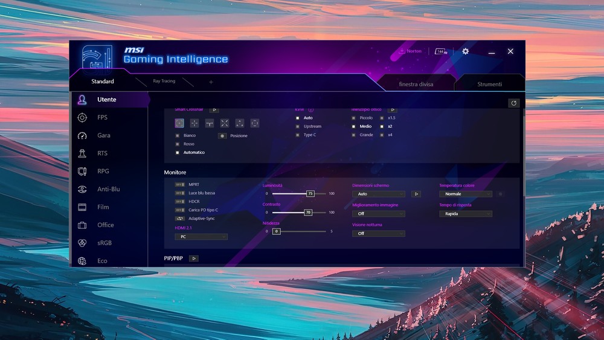Select the Eco globe icon

(x=82, y=261)
